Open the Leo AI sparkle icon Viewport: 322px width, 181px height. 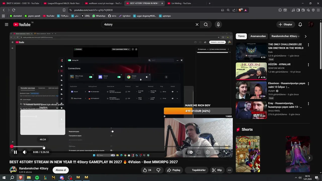(x=308, y=10)
